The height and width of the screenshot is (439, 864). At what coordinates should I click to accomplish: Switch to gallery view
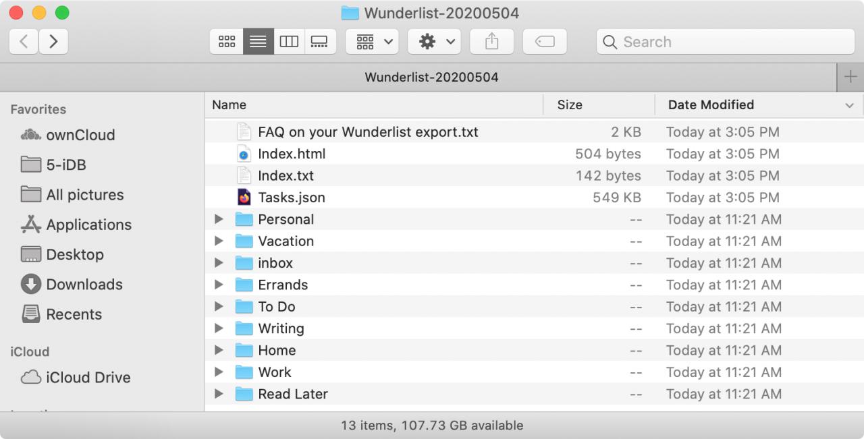(320, 42)
